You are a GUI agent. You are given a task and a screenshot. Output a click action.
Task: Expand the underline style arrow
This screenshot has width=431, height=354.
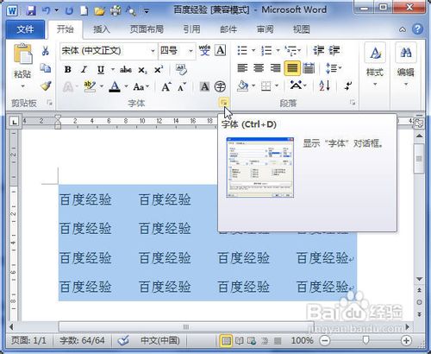click(113, 69)
